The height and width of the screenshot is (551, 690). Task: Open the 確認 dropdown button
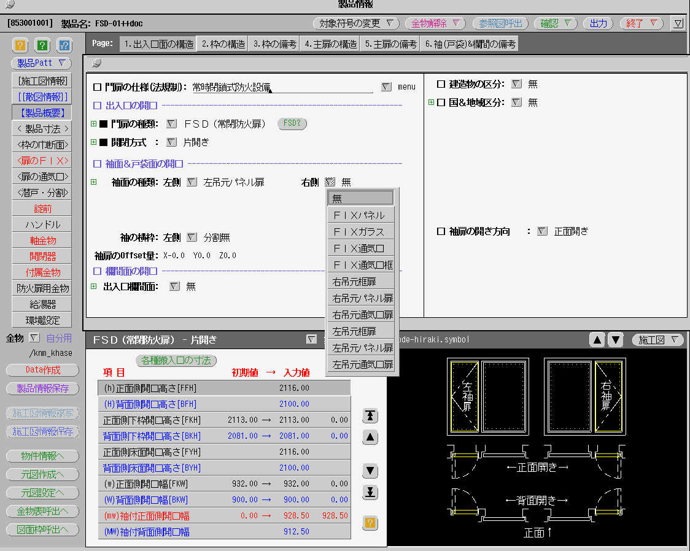(x=556, y=23)
